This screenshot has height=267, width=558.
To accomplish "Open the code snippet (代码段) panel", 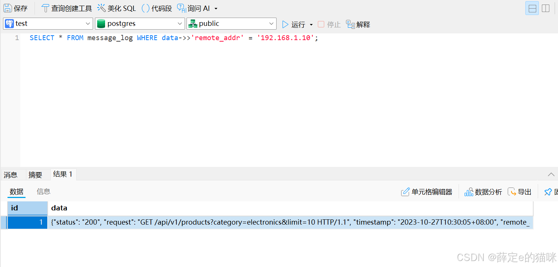I will (157, 8).
